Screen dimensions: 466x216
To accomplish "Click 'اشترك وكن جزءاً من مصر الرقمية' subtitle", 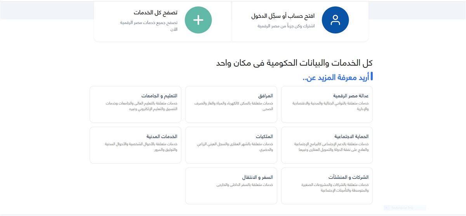I will (x=286, y=26).
